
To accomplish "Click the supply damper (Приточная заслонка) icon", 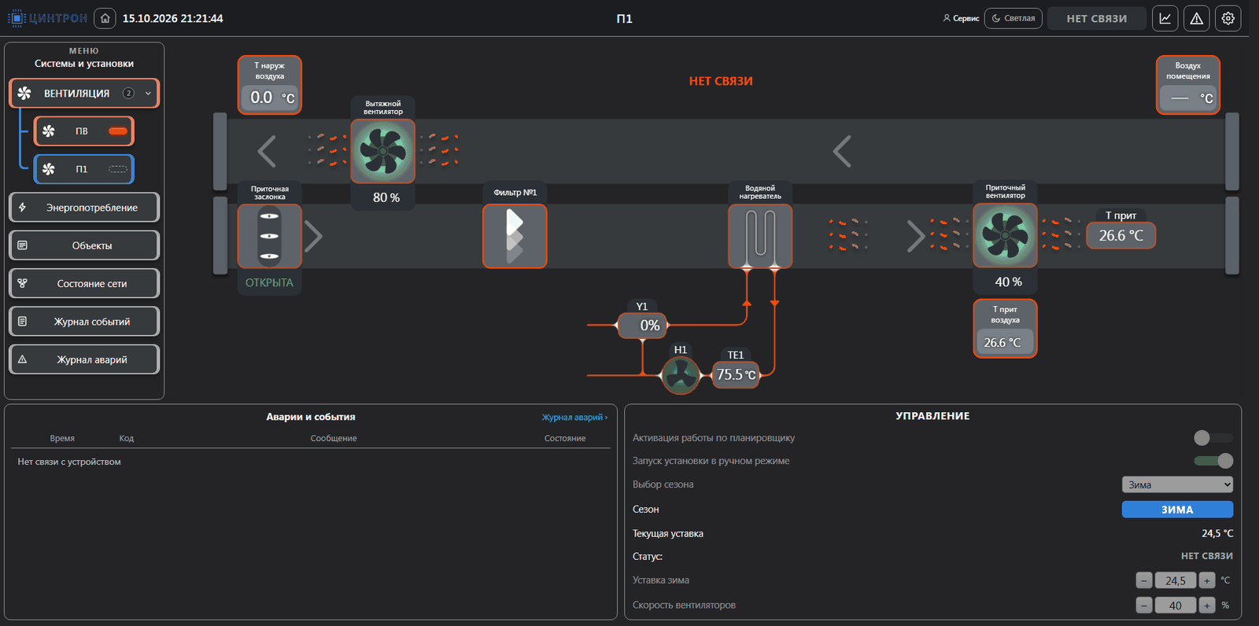I will click(x=269, y=236).
